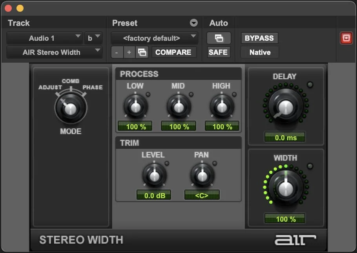357x253 pixels.
Task: Click the trim LEVEL knob
Action: [155, 175]
